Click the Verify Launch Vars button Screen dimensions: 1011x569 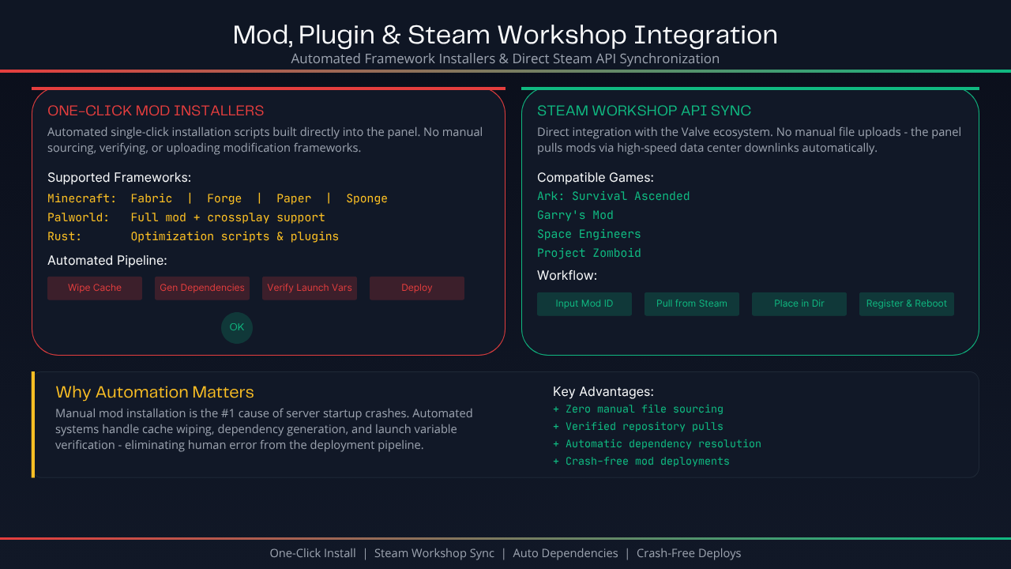tap(310, 288)
